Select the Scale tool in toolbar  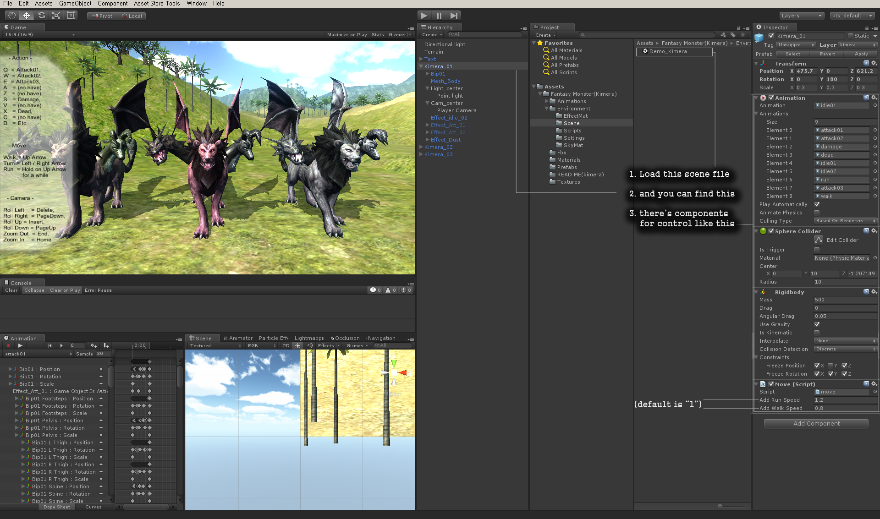click(56, 16)
